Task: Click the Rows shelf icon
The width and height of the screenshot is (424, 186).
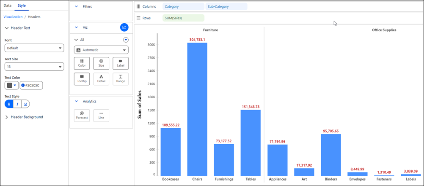Action: coord(138,18)
